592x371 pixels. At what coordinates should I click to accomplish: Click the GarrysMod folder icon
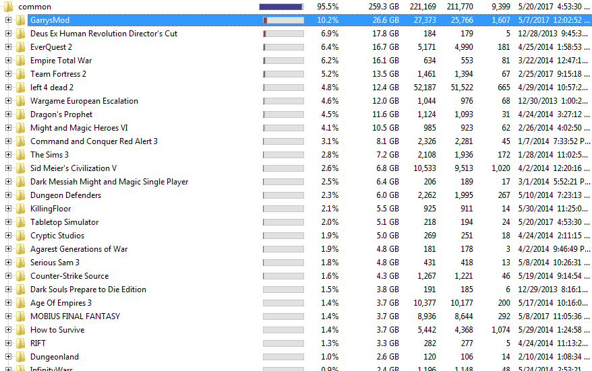pyautogui.click(x=20, y=20)
